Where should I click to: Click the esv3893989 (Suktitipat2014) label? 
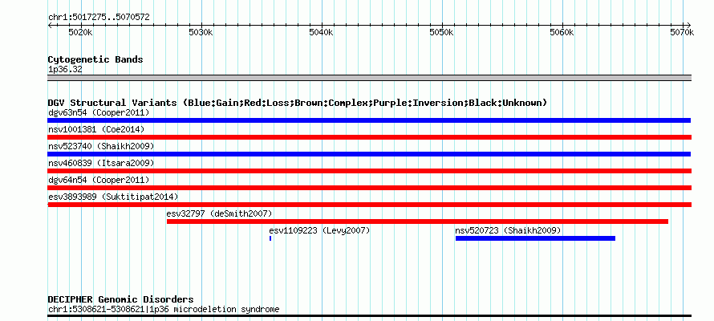[x=113, y=197]
